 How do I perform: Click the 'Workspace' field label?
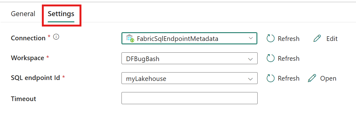pyautogui.click(x=27, y=58)
